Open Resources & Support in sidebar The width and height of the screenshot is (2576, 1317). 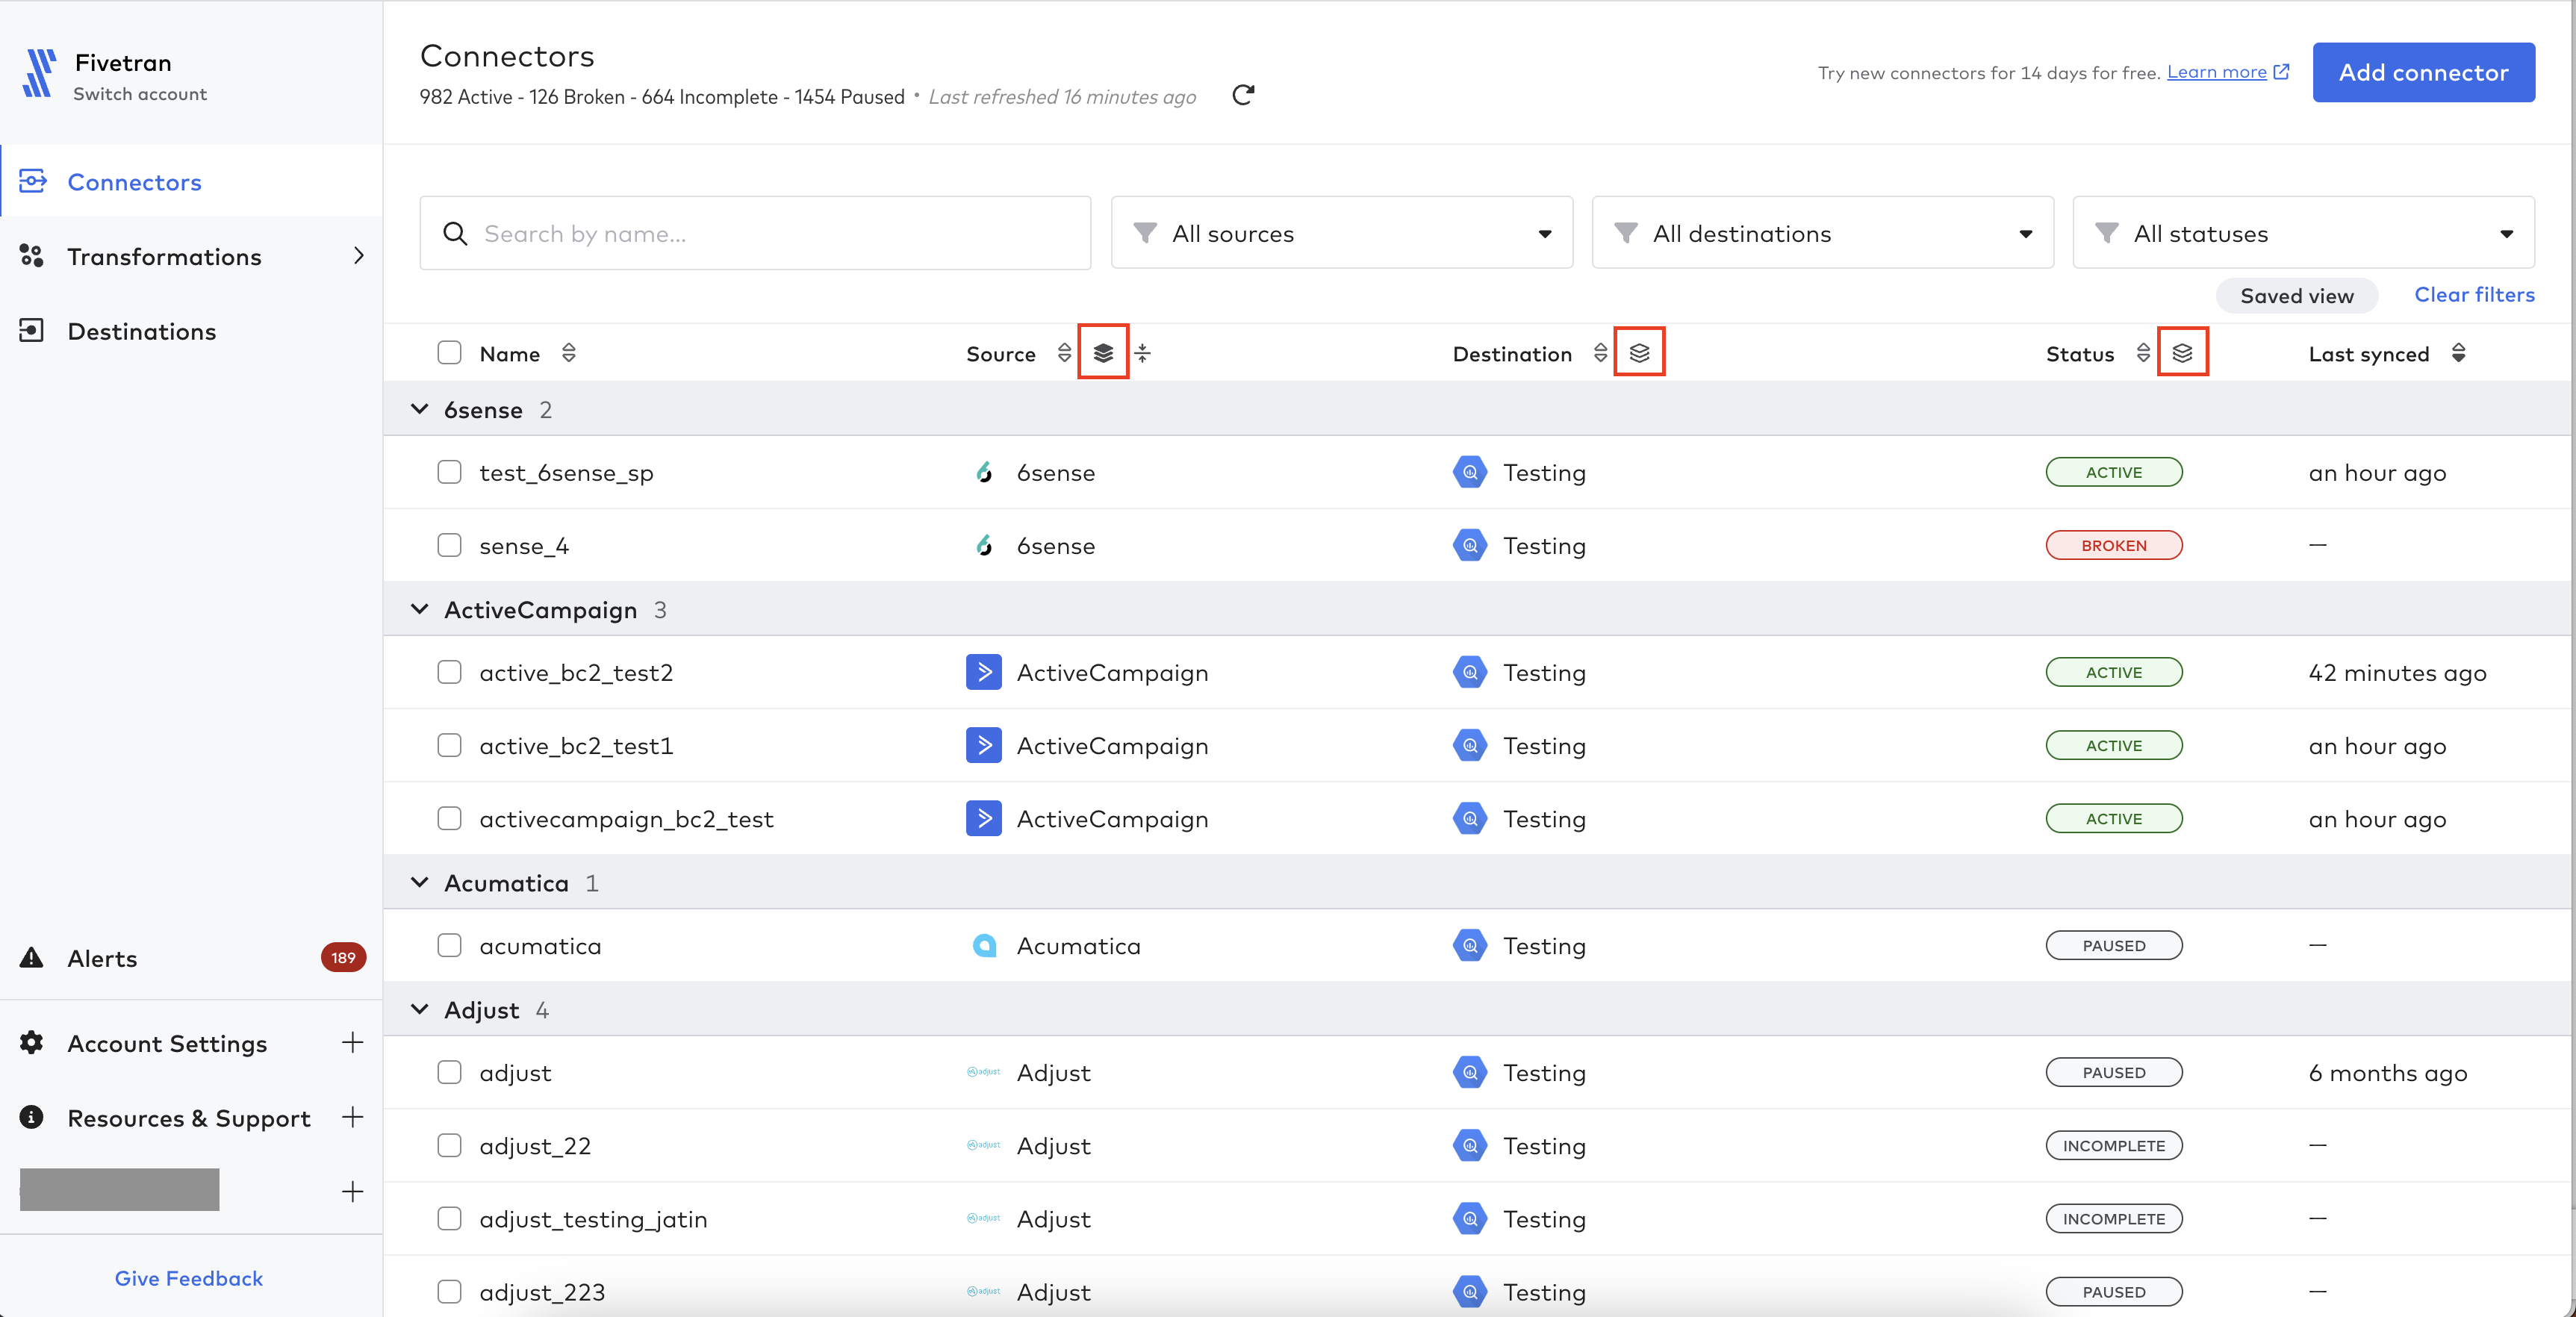tap(191, 1117)
